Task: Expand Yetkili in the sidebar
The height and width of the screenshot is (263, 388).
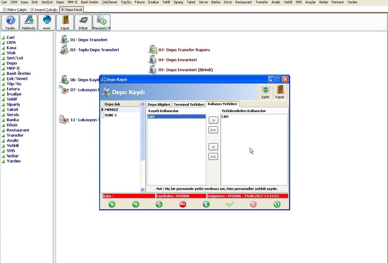Action: (13, 145)
